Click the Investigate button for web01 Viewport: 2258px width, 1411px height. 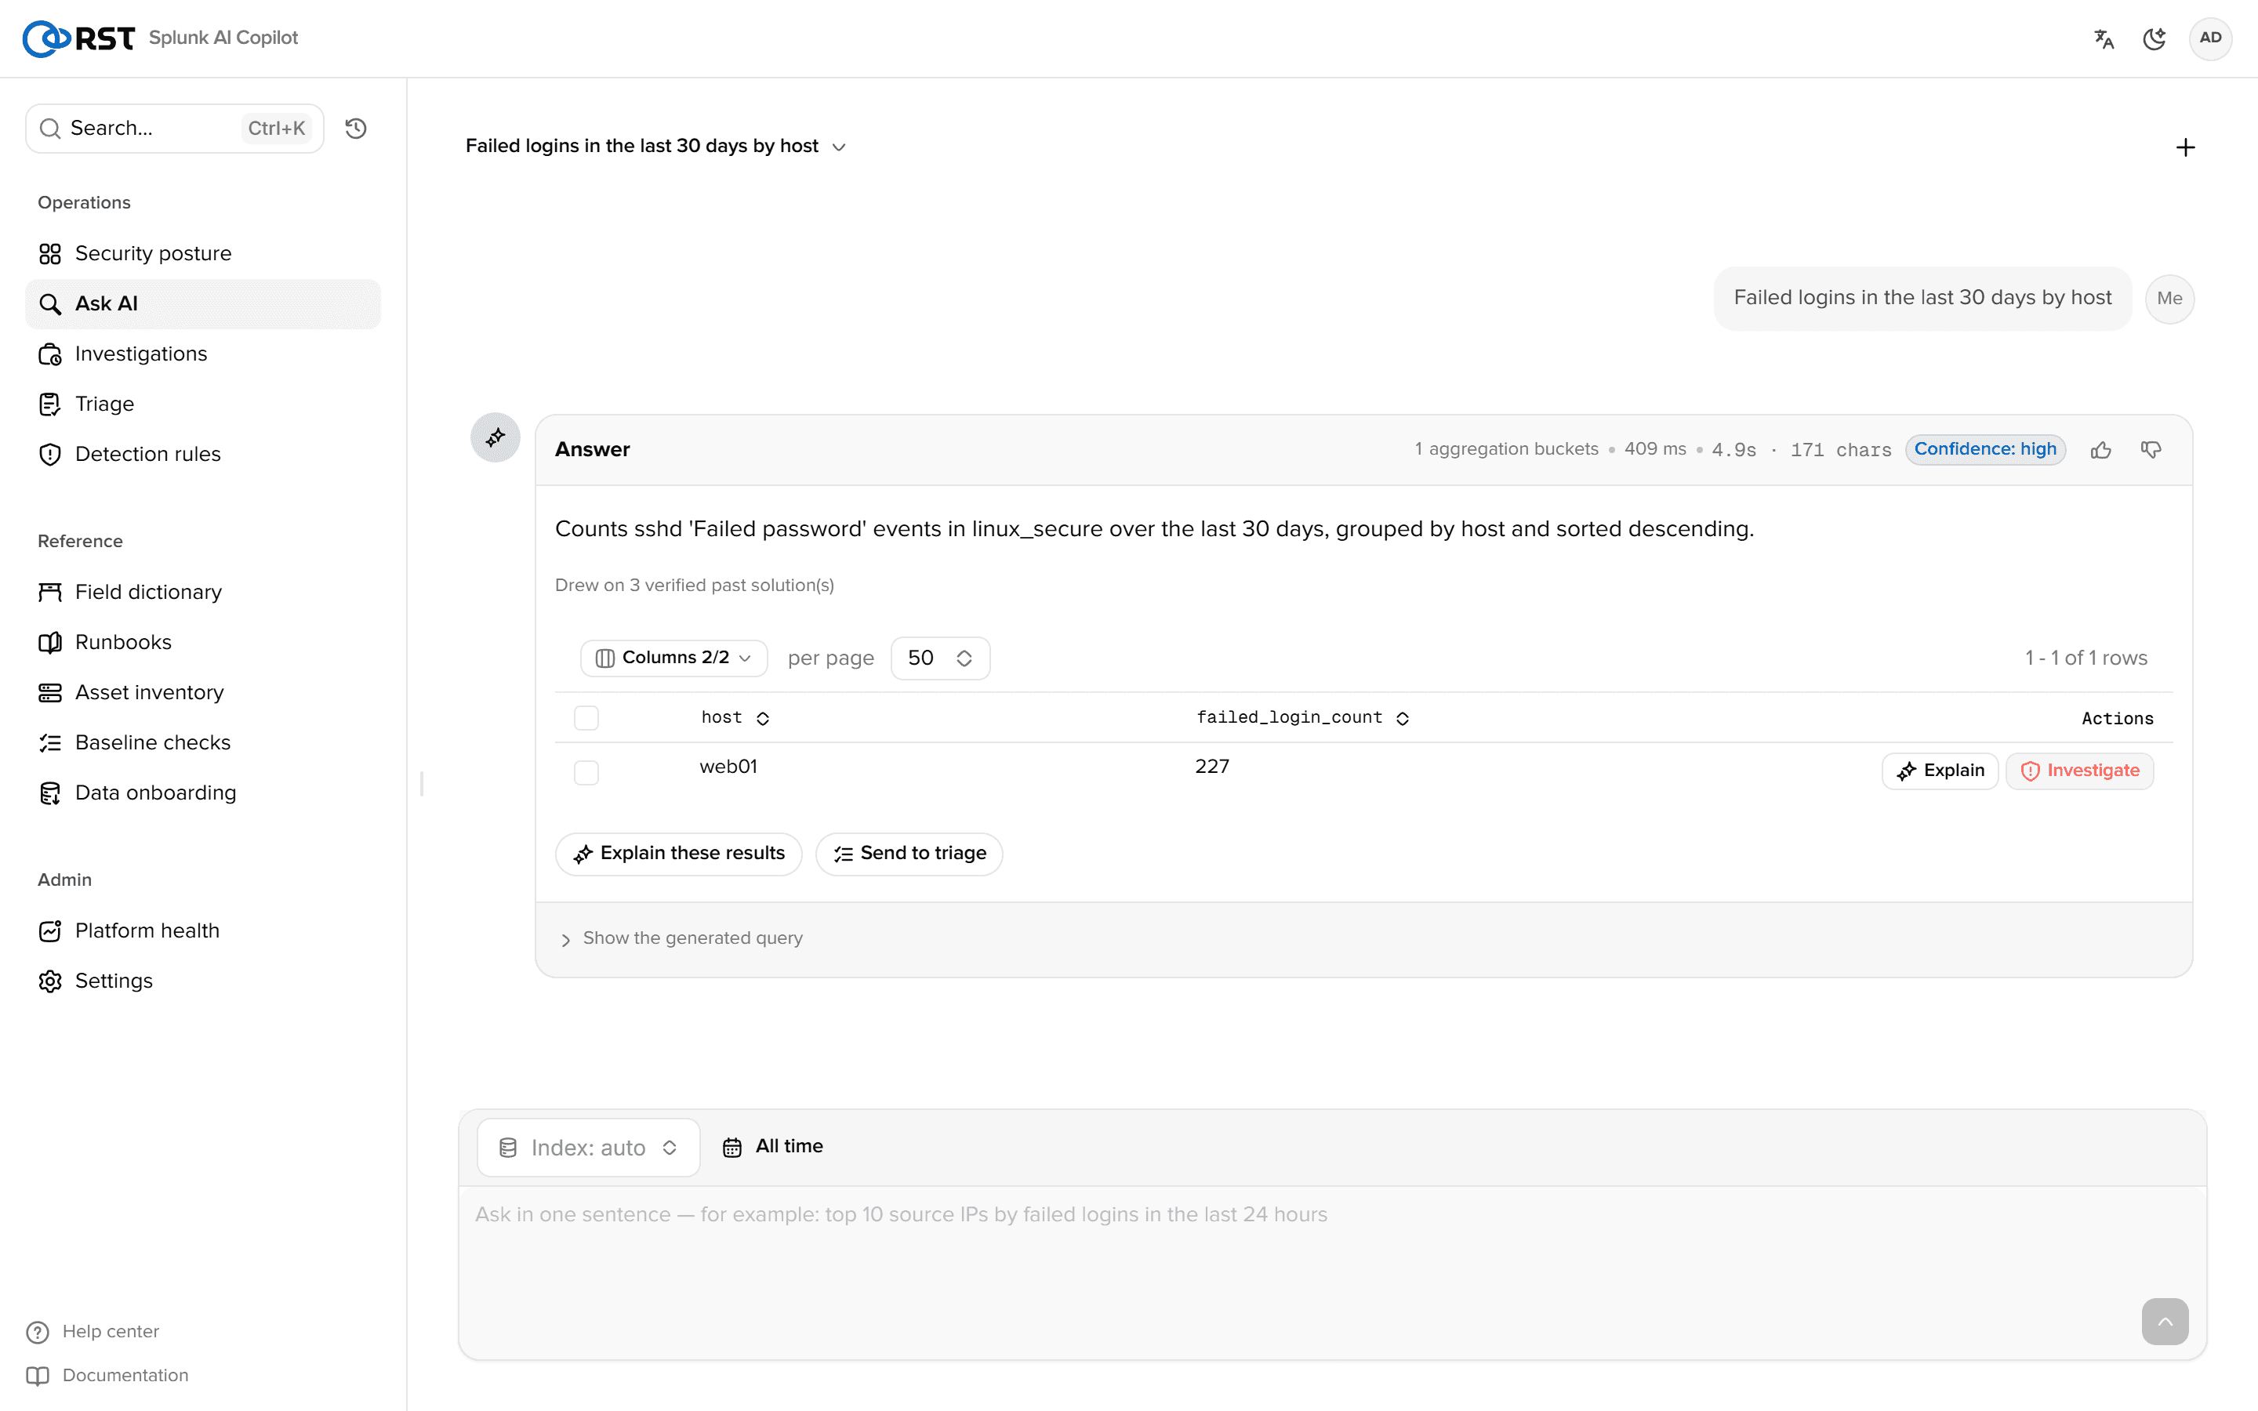(2080, 771)
